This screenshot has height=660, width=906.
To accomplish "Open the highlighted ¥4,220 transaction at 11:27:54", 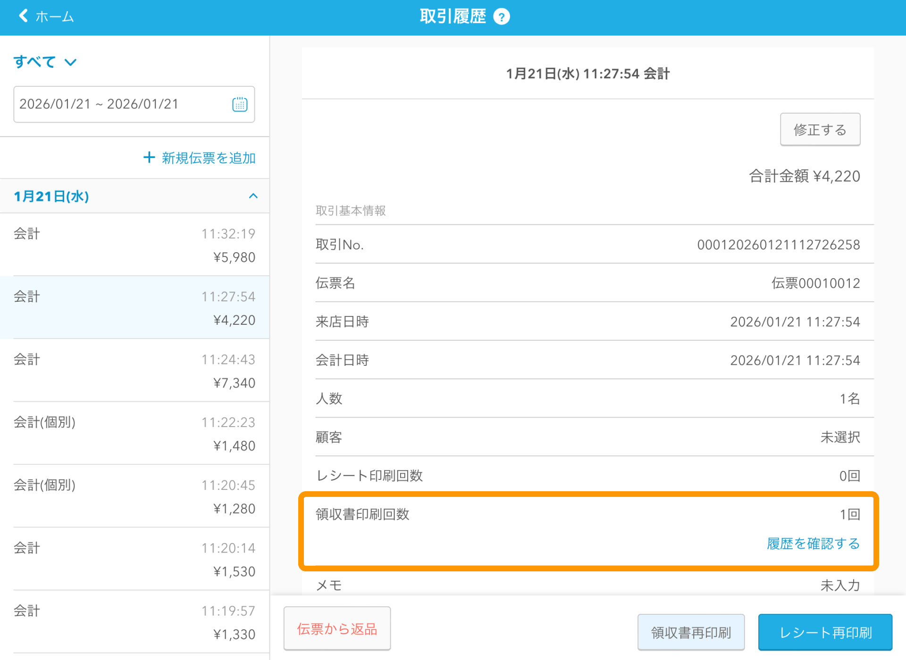I will click(x=134, y=307).
